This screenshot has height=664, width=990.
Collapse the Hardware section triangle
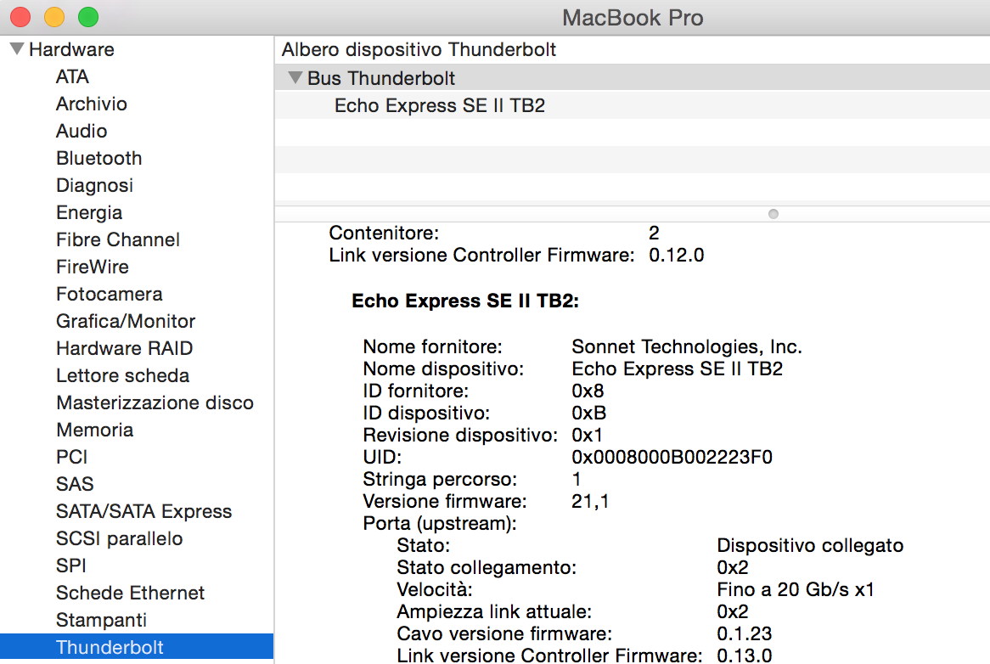(x=17, y=48)
